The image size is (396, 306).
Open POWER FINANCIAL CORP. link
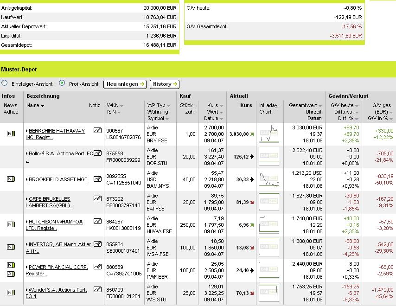point(57,270)
